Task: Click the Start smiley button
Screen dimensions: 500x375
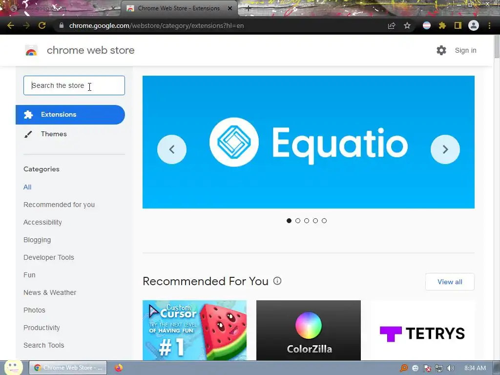Action: (x=13, y=367)
